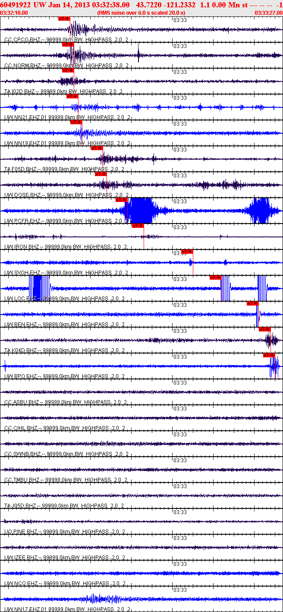Select the red arrival marker on UW.LOC trace

[216, 278]
